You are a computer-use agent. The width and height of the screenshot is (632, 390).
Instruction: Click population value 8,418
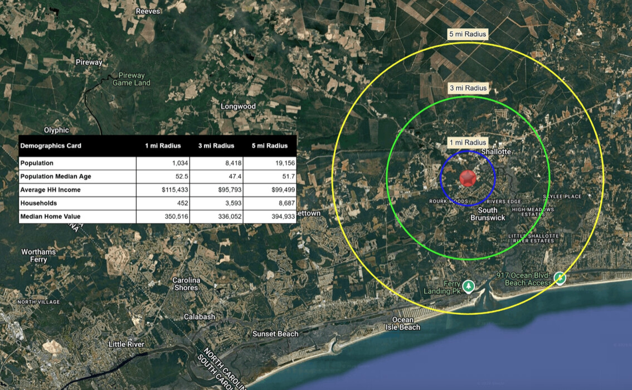tap(234, 163)
